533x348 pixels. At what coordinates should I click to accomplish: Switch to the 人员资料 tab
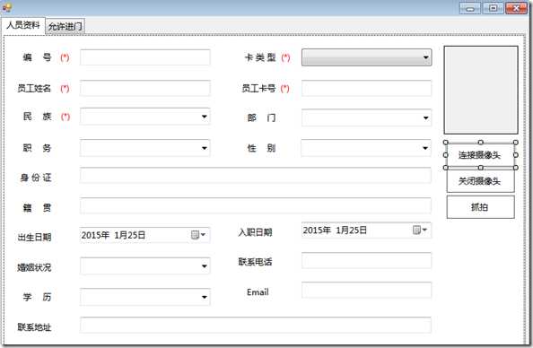tap(23, 25)
